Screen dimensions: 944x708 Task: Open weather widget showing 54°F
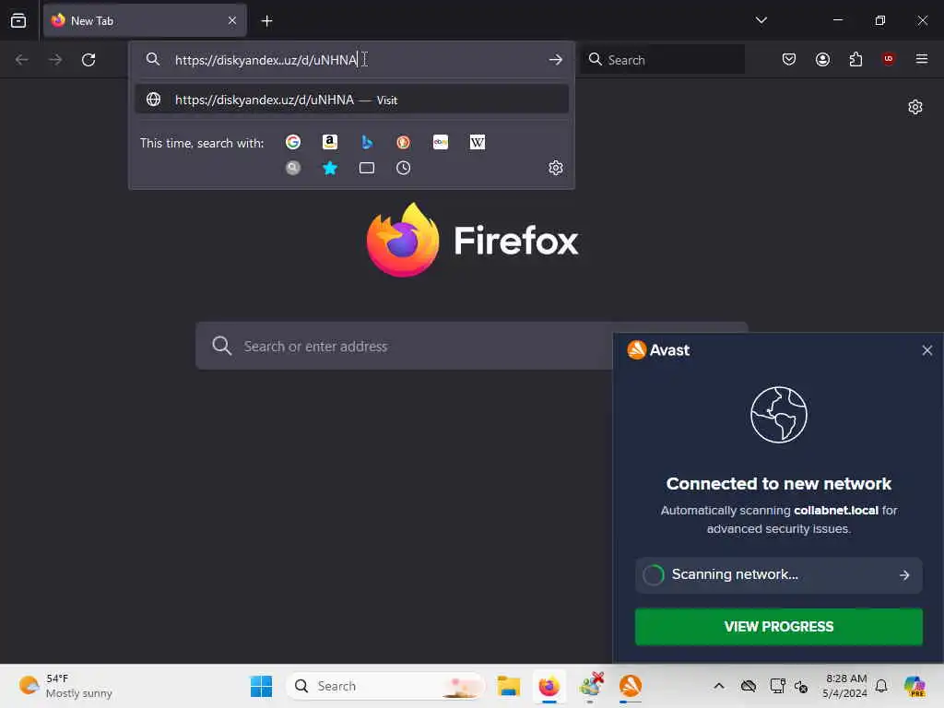pyautogui.click(x=66, y=686)
